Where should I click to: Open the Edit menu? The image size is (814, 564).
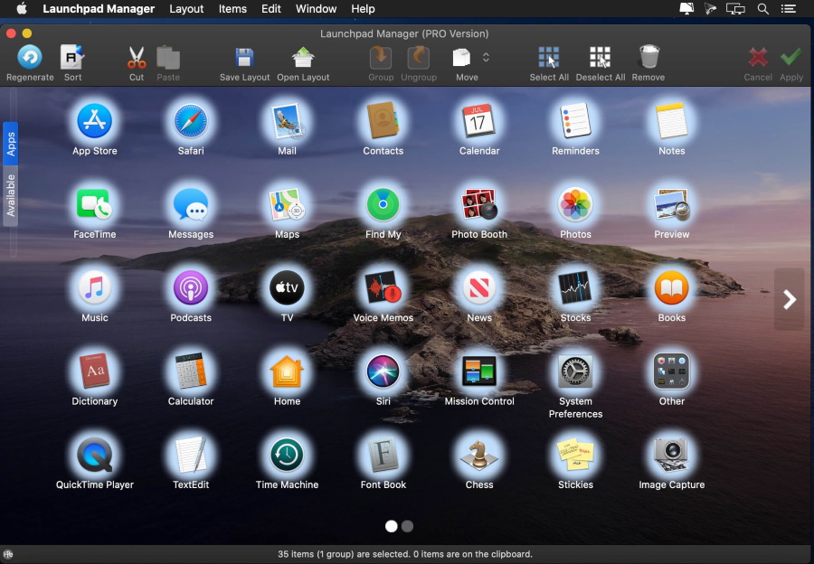click(x=271, y=9)
